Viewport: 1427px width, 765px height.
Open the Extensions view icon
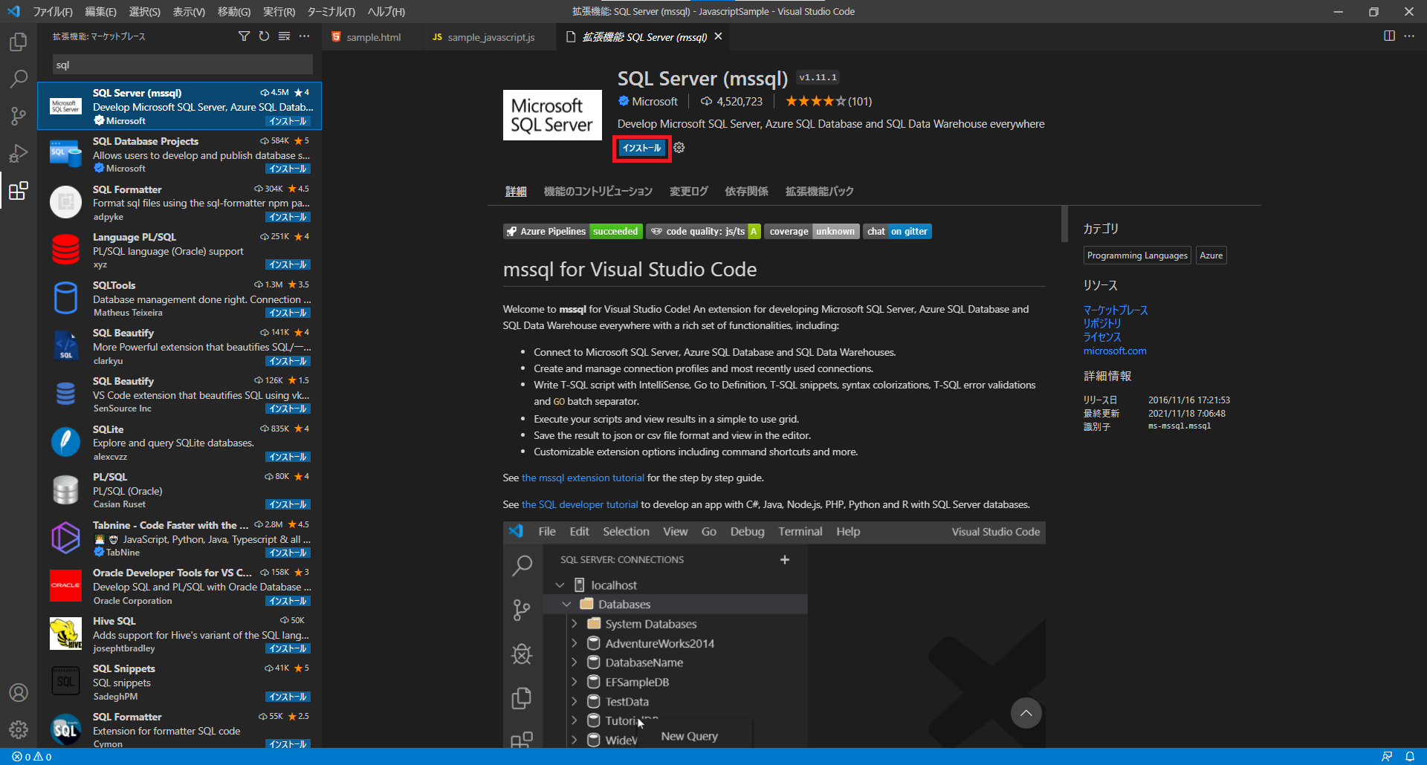pyautogui.click(x=19, y=191)
